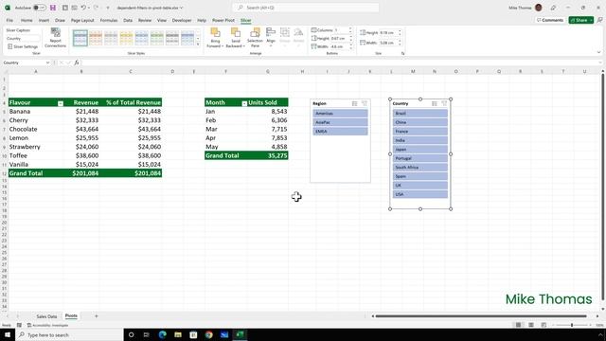The width and height of the screenshot is (606, 341).
Task: Click the Undo arrow icon
Action: coord(83,8)
